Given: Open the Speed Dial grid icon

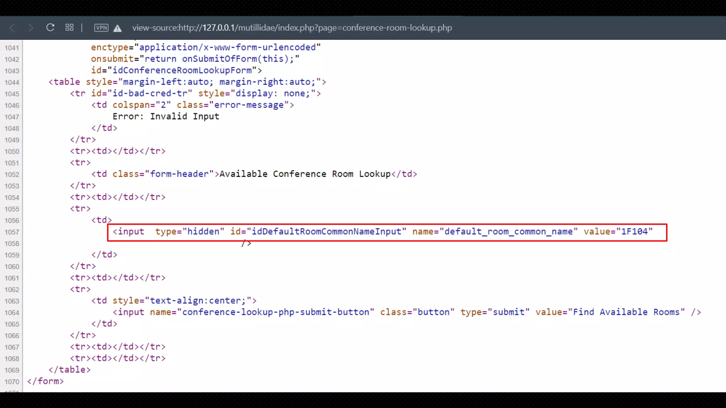Looking at the screenshot, I should [69, 28].
